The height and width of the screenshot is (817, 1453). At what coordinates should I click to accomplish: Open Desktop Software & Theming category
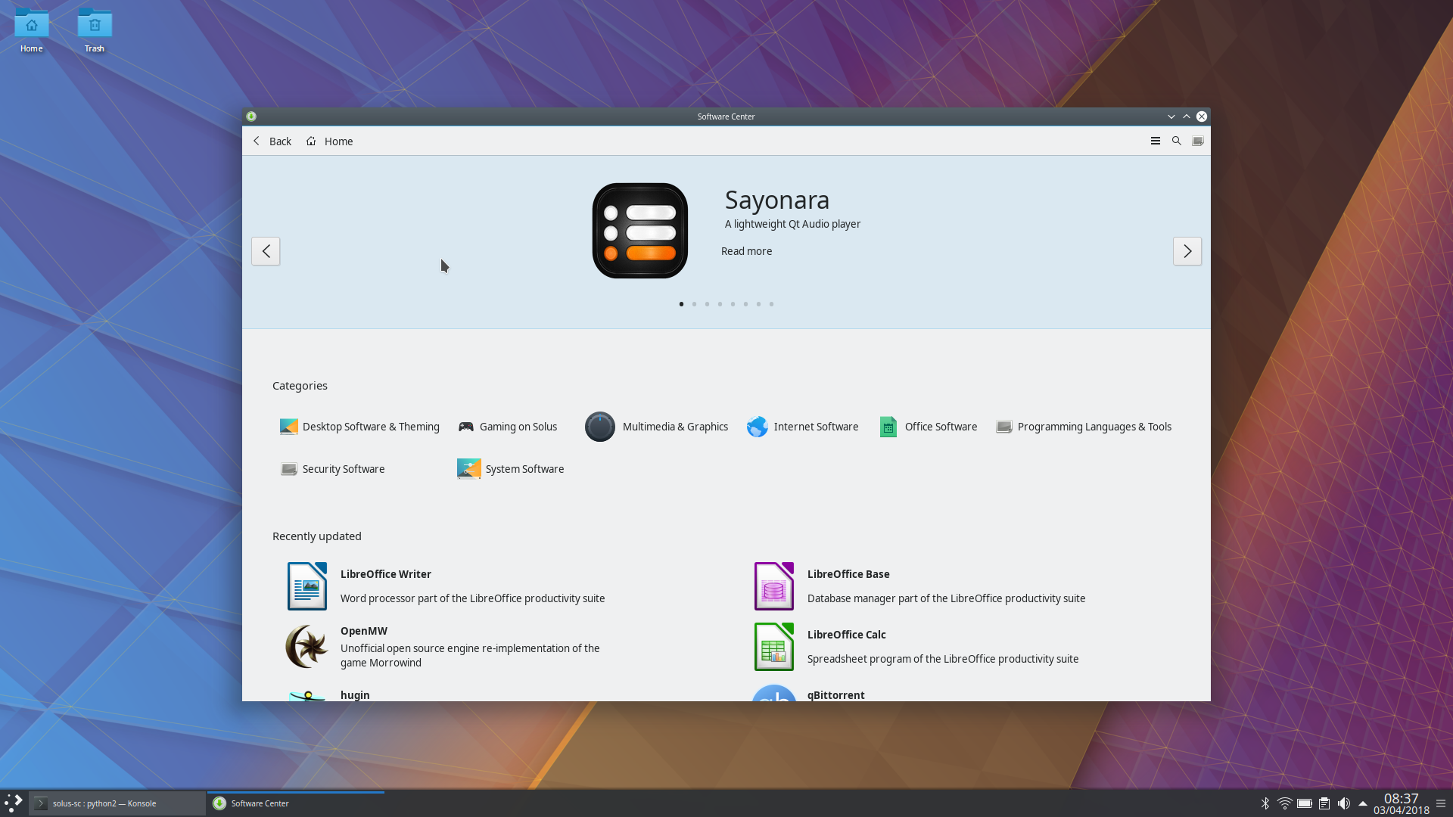pos(359,427)
